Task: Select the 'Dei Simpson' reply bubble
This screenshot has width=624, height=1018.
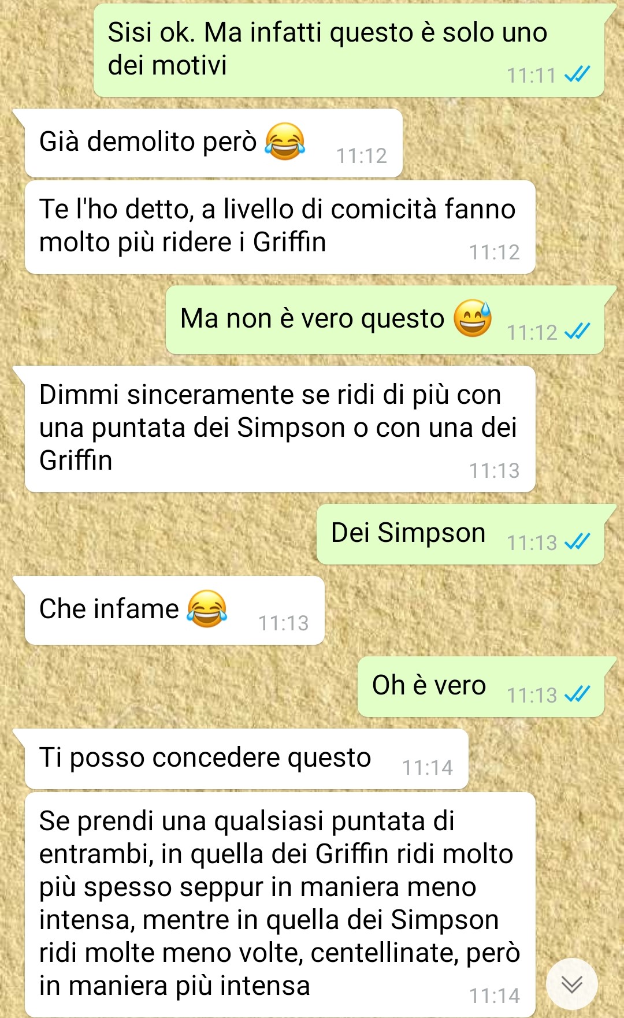Action: tap(460, 534)
